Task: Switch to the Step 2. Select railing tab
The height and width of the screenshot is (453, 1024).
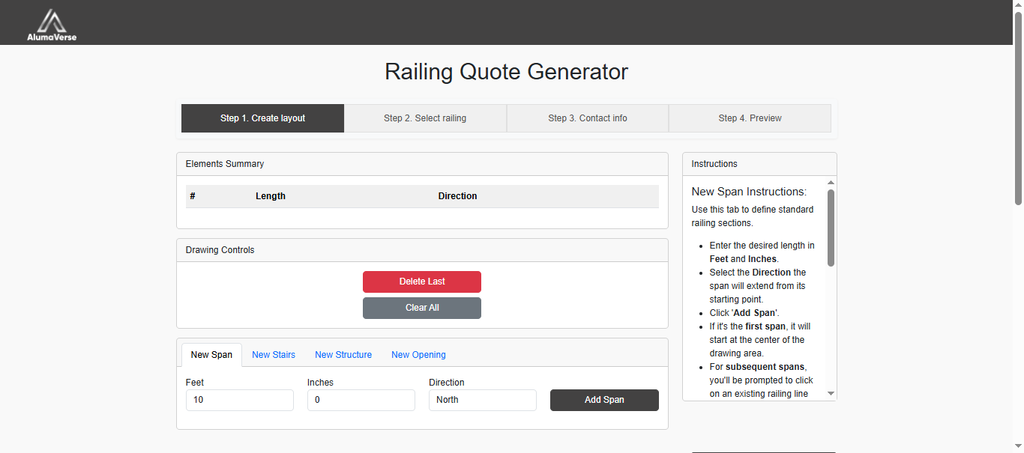Action: tap(425, 118)
